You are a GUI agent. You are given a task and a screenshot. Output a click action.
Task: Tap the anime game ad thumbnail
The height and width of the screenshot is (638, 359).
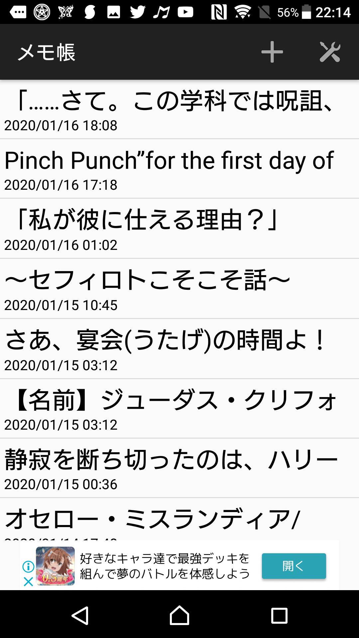55,566
